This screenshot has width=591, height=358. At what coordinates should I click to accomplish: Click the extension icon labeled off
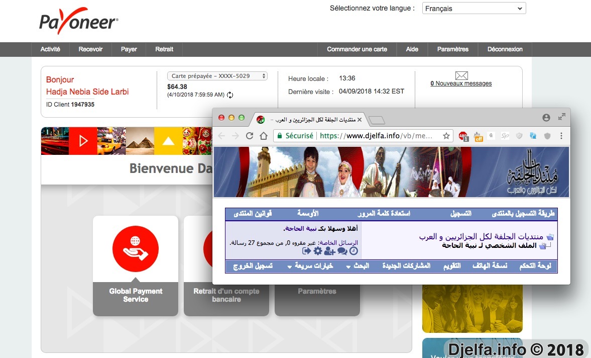[478, 137]
